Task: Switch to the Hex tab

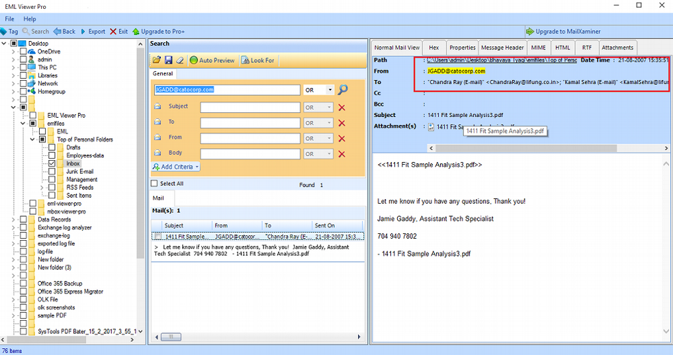Action: 434,48
